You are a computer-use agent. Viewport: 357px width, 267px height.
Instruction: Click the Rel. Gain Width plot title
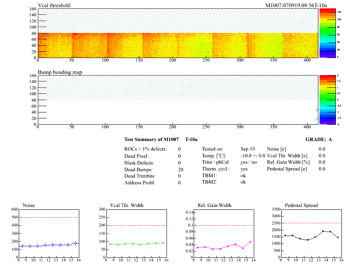(214, 205)
